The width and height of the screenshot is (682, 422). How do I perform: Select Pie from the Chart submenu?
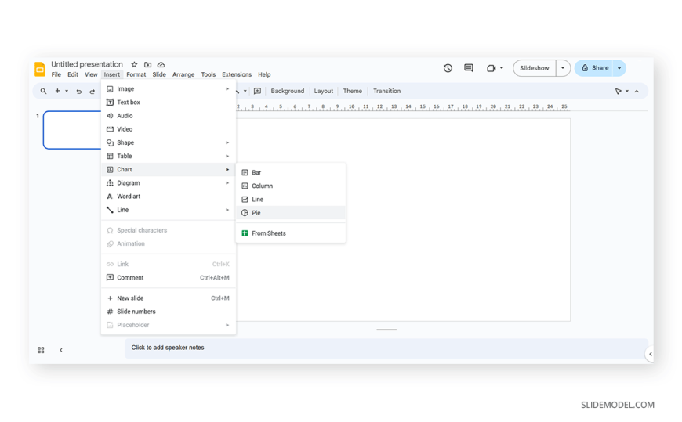click(256, 213)
